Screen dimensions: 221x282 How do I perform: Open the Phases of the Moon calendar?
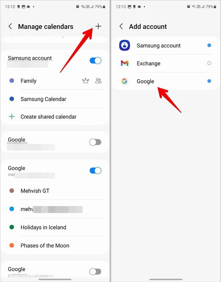tap(55, 245)
